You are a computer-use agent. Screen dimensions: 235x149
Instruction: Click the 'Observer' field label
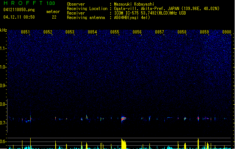pos(76,4)
